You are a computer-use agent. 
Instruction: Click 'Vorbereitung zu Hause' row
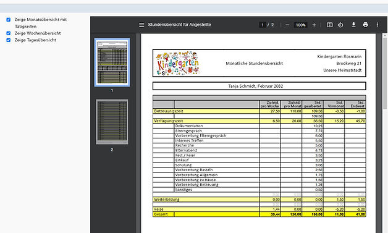click(x=259, y=180)
